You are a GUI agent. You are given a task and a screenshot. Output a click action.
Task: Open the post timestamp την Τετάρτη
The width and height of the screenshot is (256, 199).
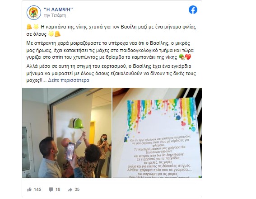click(55, 15)
